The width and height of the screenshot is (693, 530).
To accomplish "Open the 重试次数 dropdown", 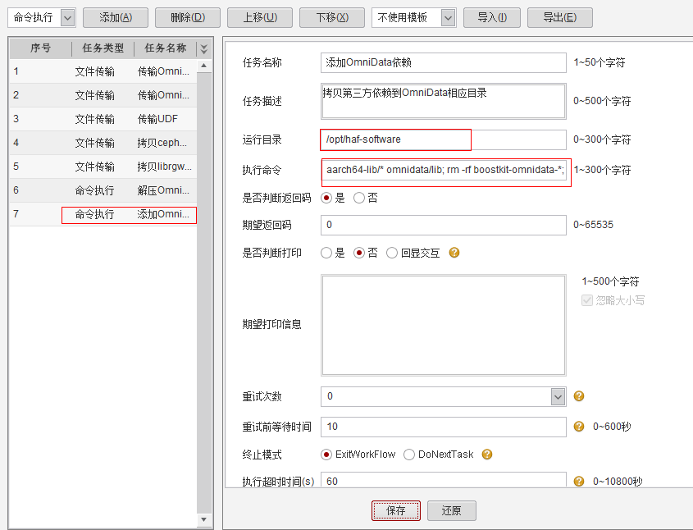I will 559,396.
